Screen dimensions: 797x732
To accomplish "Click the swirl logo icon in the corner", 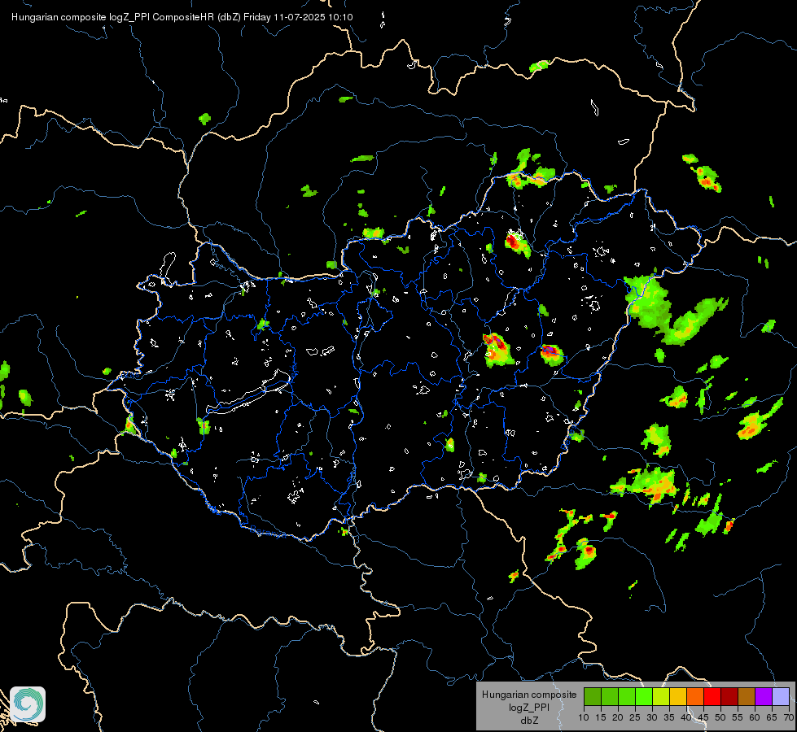I will tap(28, 704).
